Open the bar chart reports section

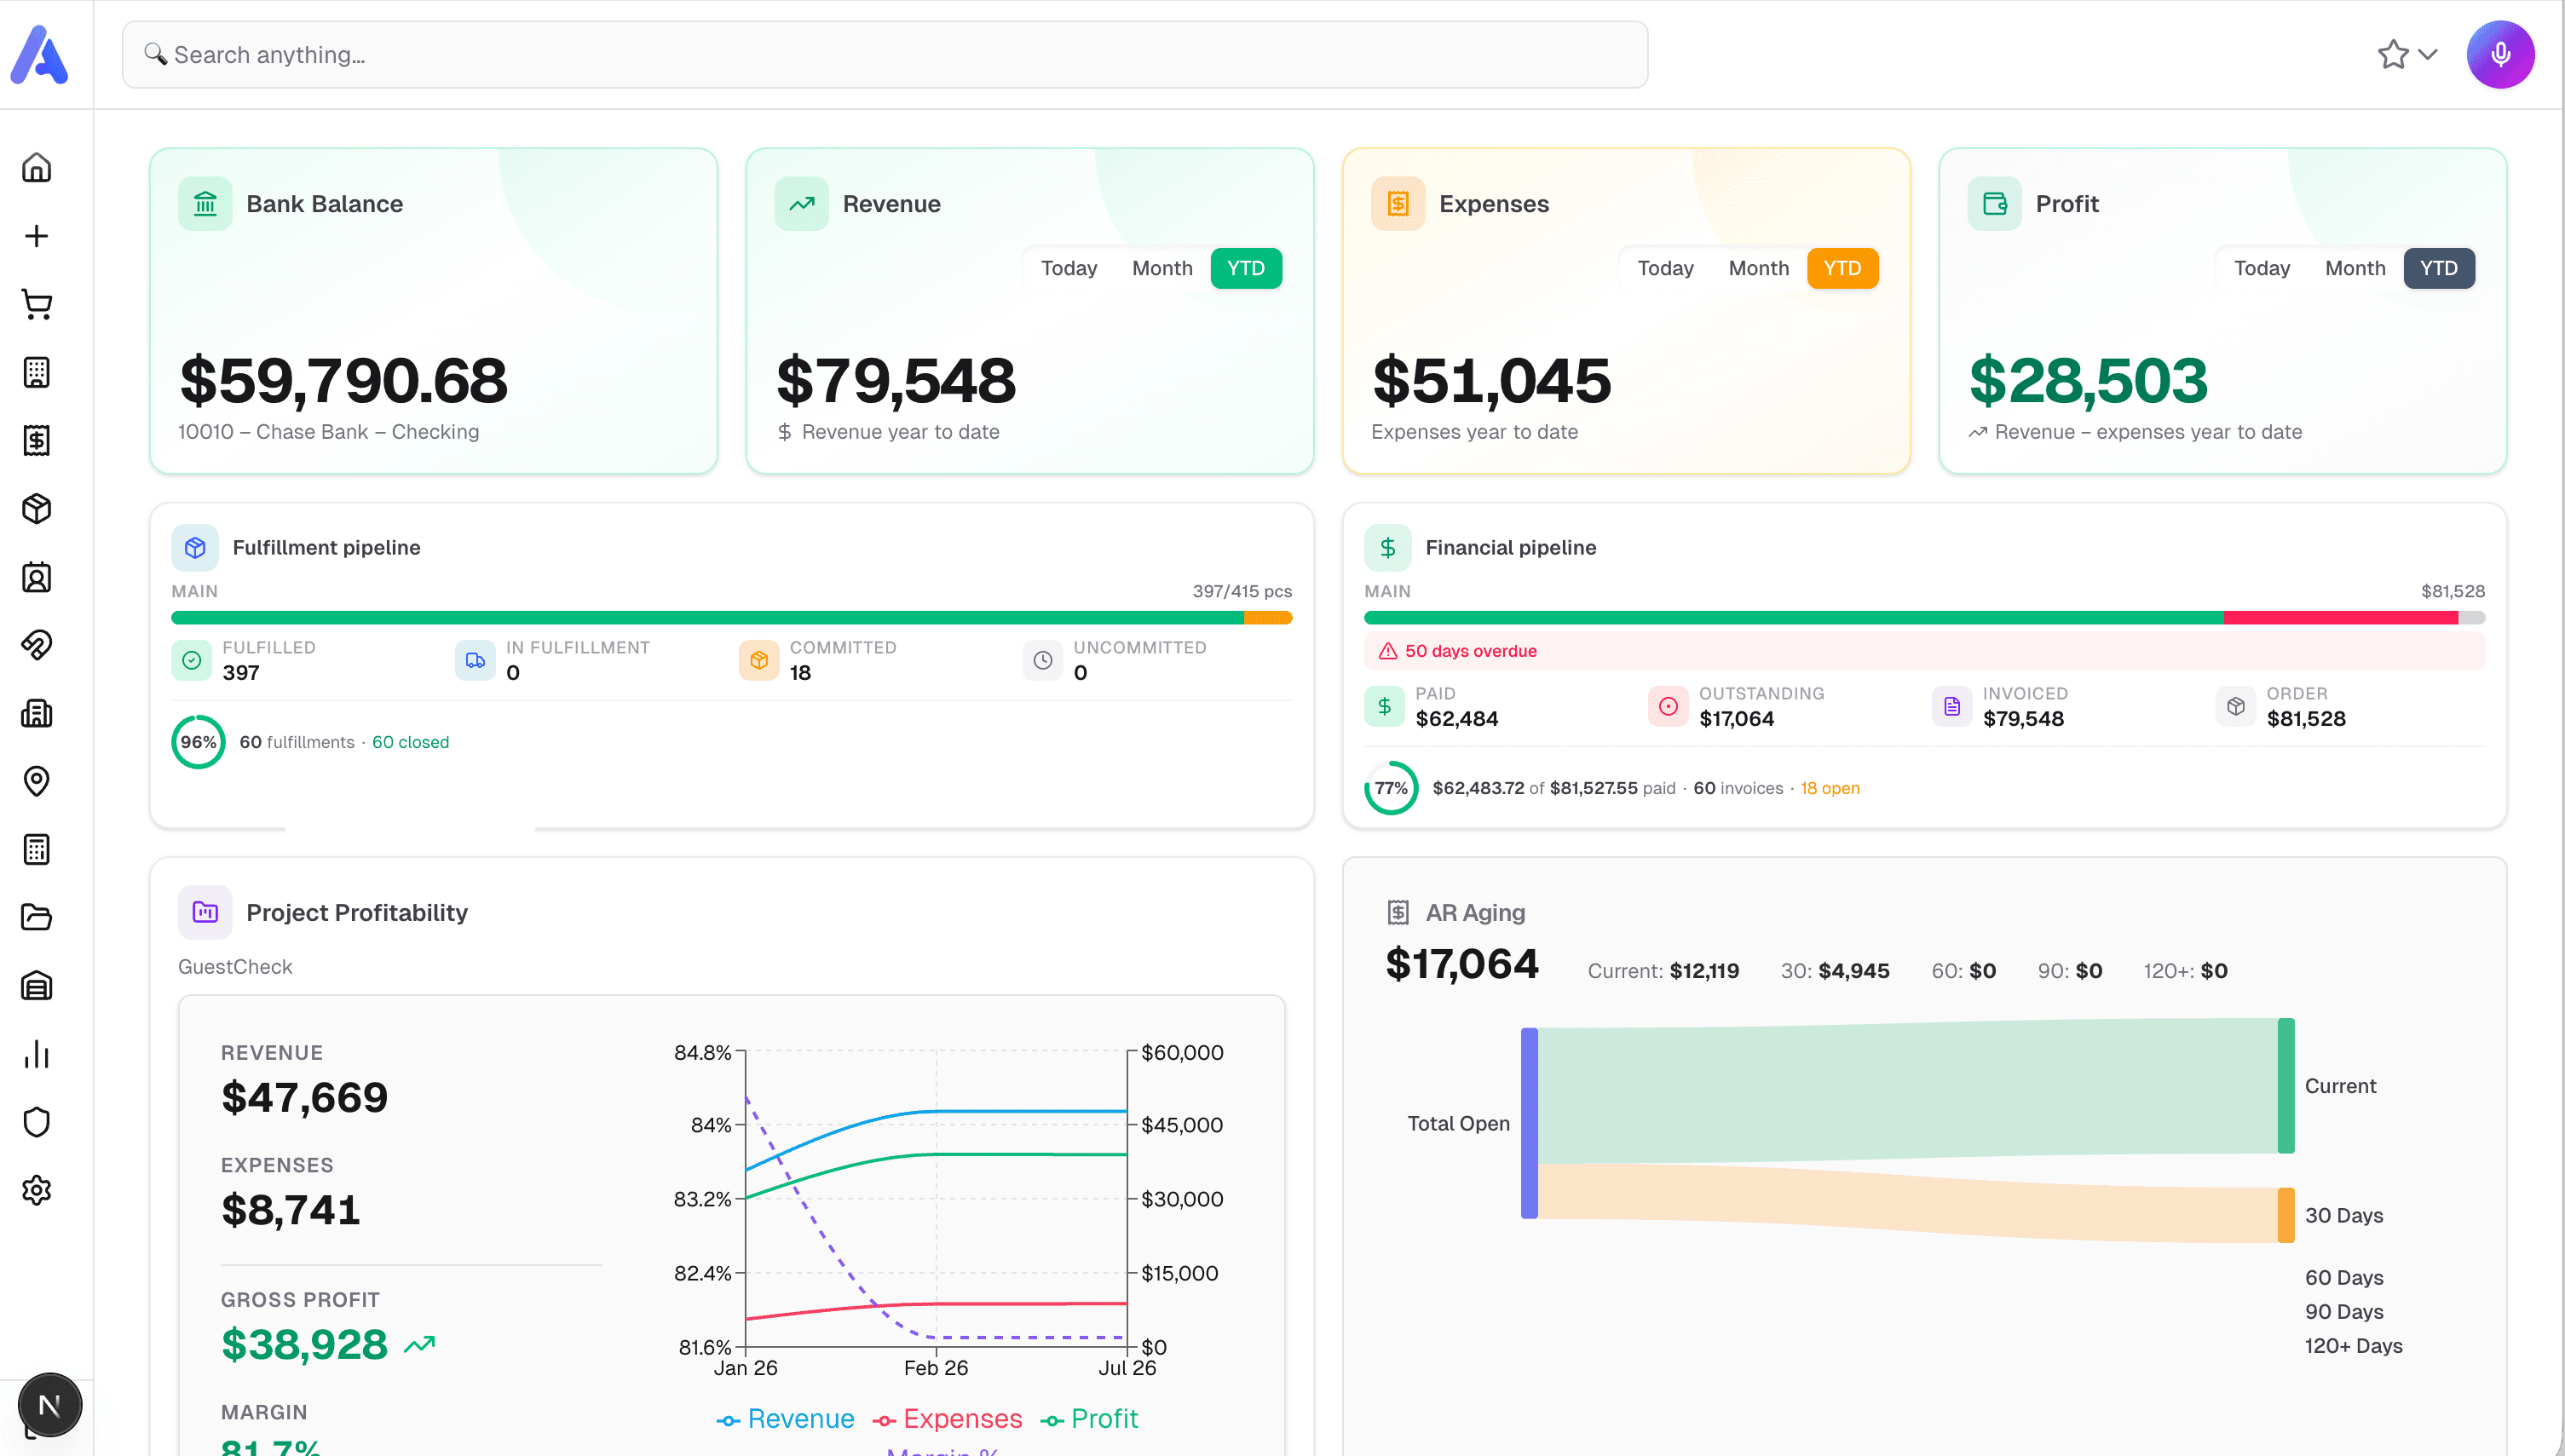coord(37,1055)
